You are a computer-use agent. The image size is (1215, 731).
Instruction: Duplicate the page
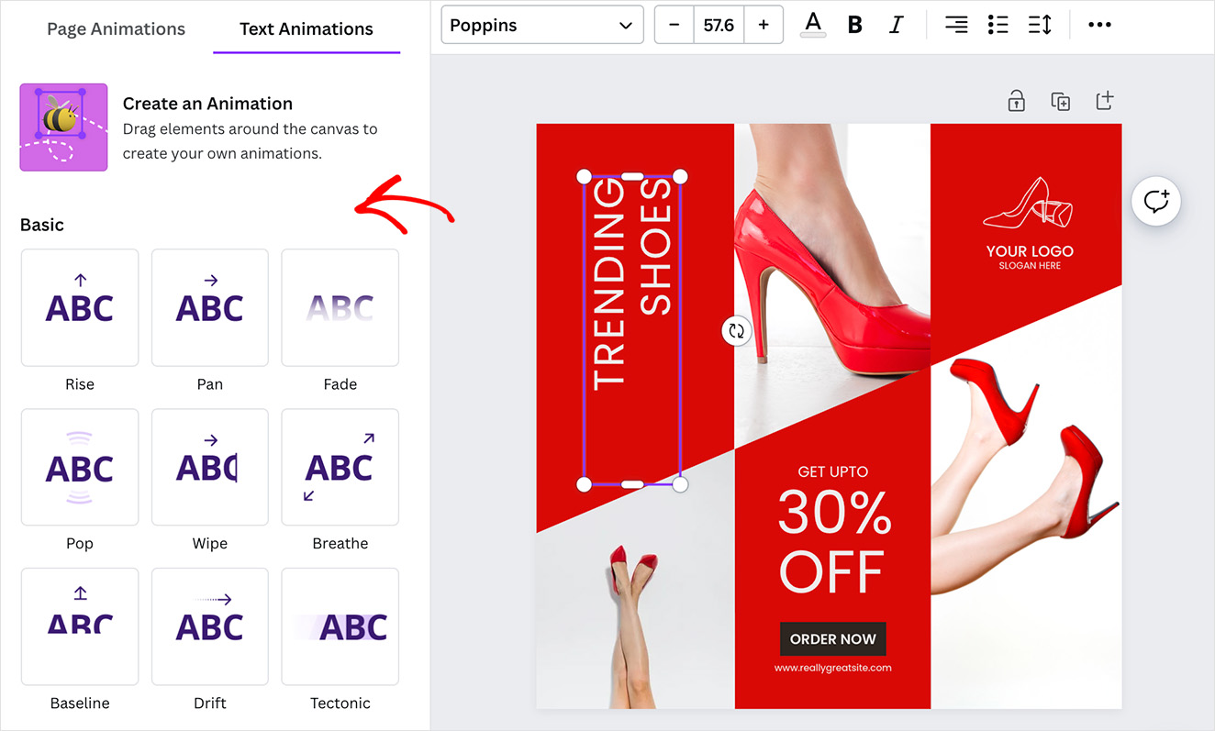click(1060, 101)
